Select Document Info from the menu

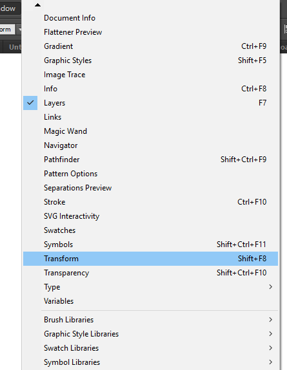coord(150,18)
